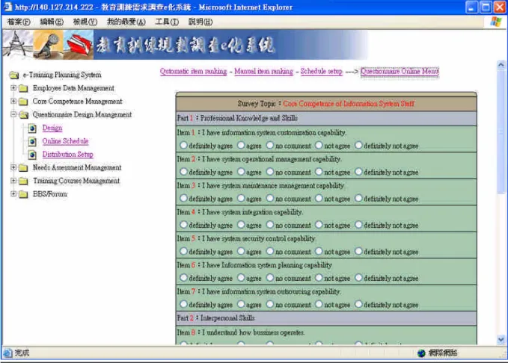Click the red books picture in the banner
This screenshot has height=363, width=508.
coord(79,45)
